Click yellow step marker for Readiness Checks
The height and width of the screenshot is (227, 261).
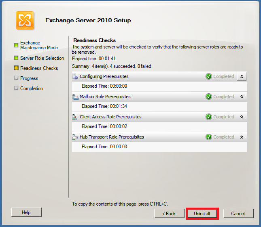click(16, 68)
